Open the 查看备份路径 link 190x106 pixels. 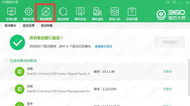[x=104, y=46]
